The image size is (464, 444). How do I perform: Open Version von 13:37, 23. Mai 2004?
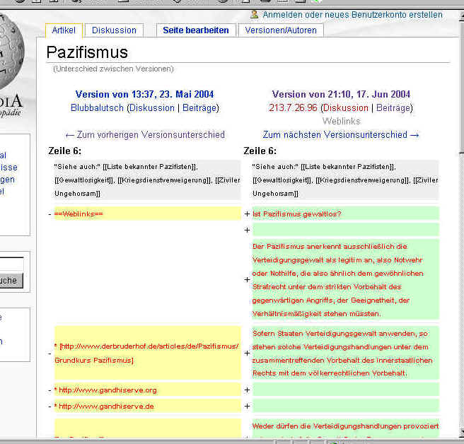point(144,94)
